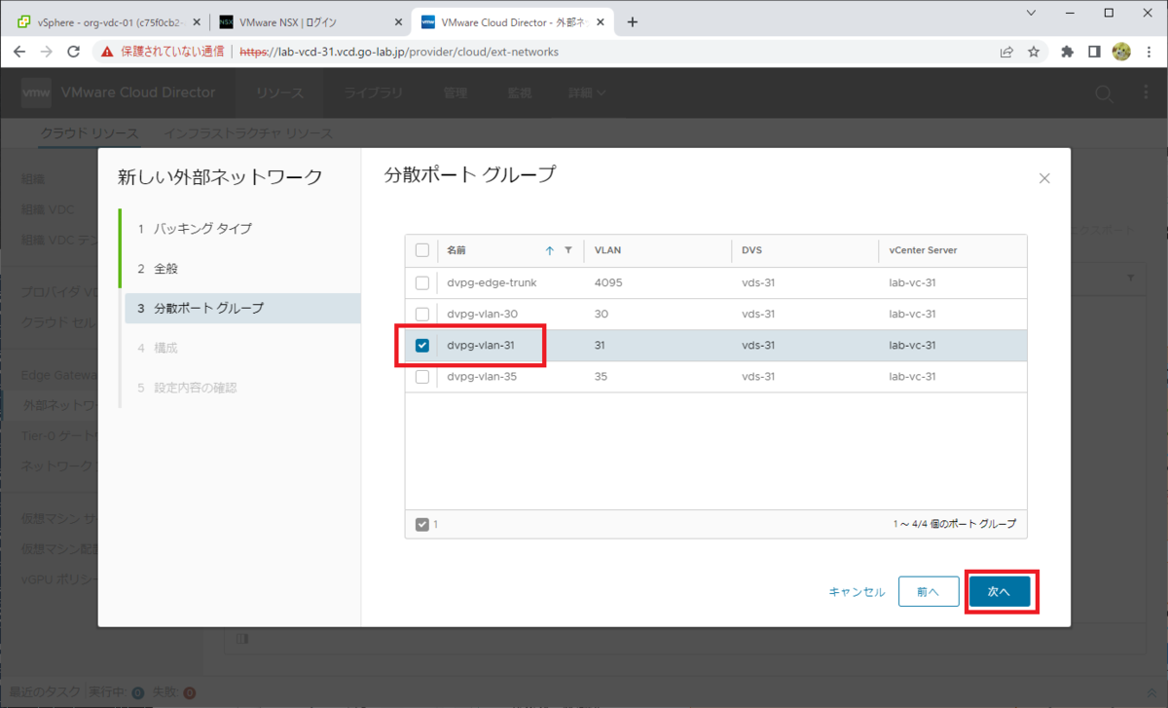
Task: Click the 次へ (Next) button
Action: pos(1000,591)
